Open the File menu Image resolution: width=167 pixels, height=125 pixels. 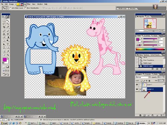pos(2,4)
